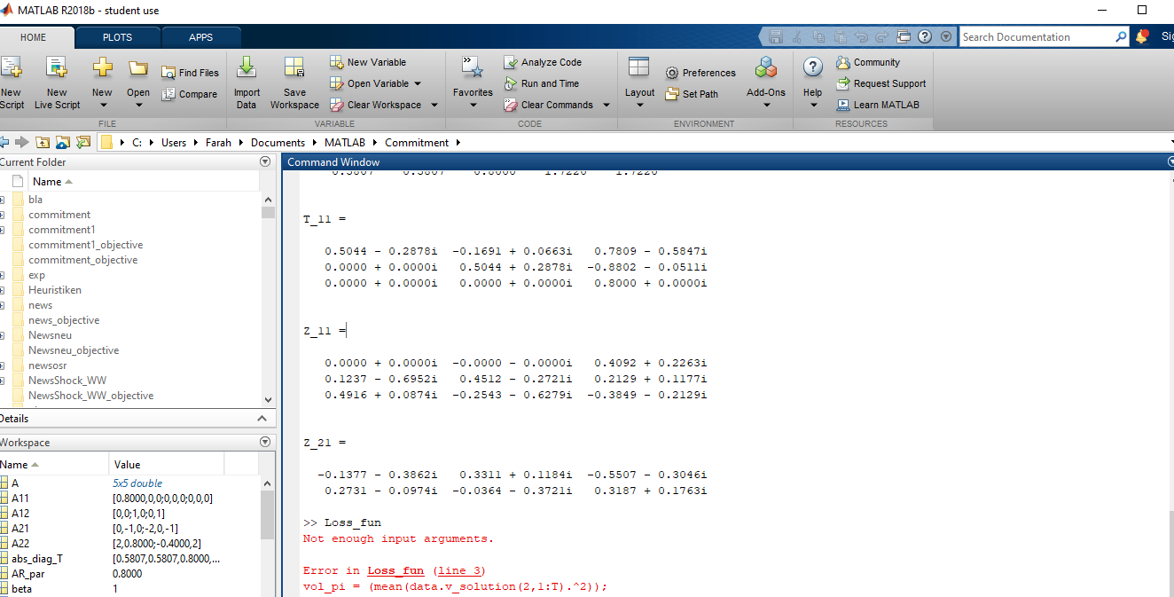Click the Run and Time icon

click(x=511, y=84)
